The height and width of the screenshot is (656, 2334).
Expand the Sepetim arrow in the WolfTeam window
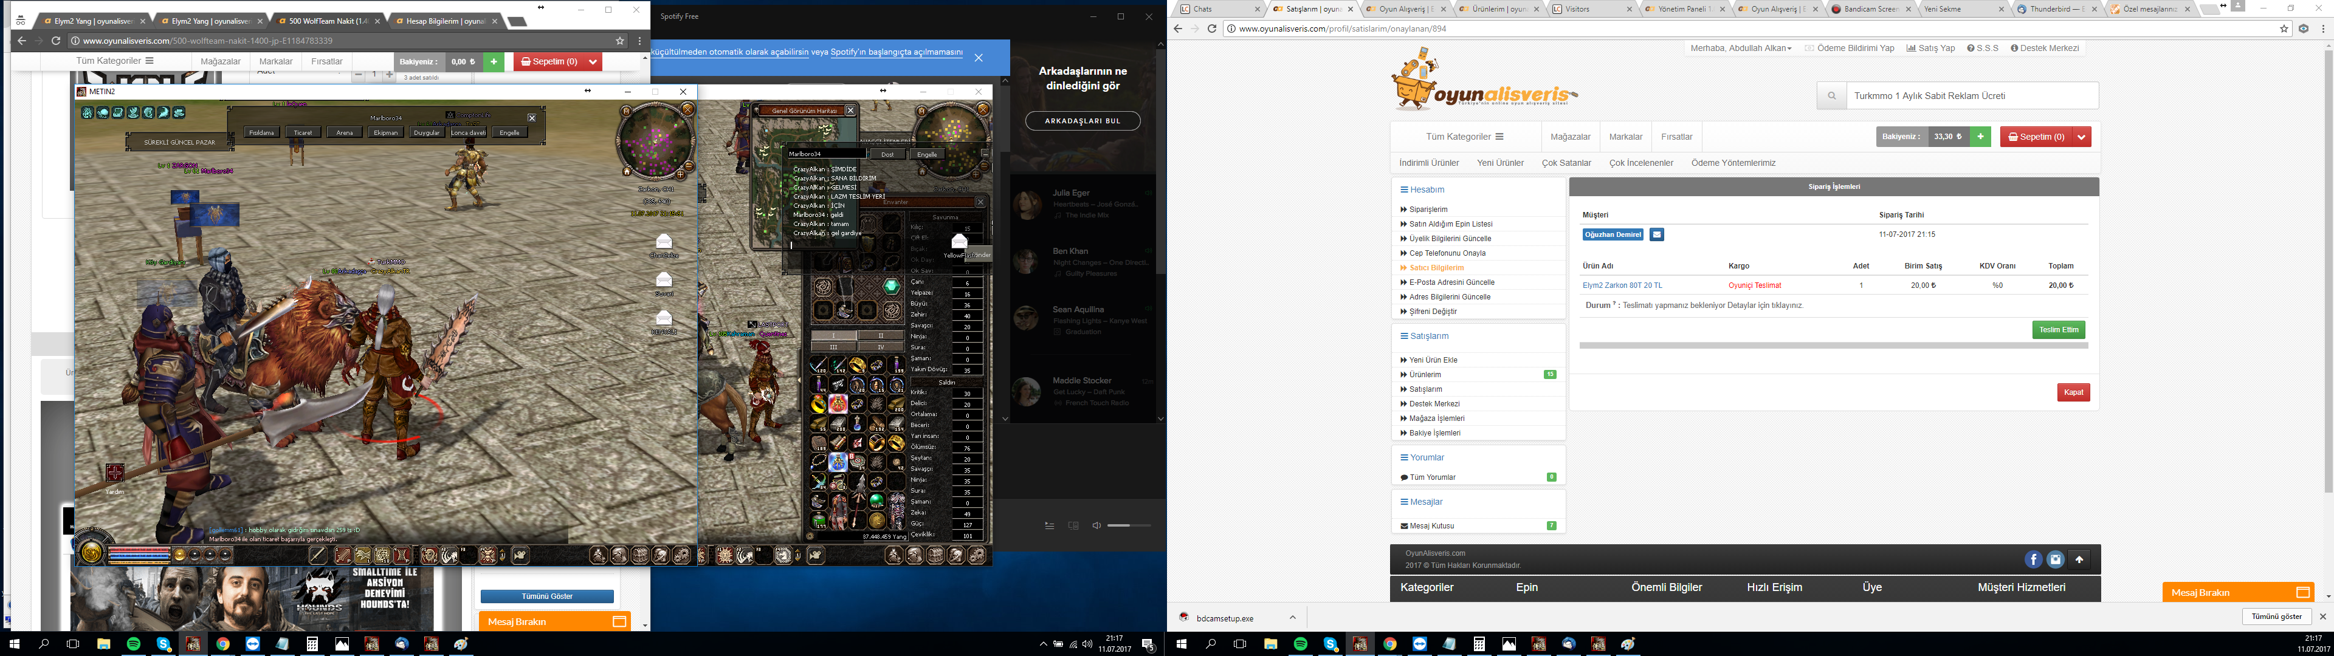[x=593, y=61]
